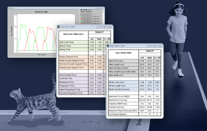Maximize the Step-Stride Table window

(155, 46)
